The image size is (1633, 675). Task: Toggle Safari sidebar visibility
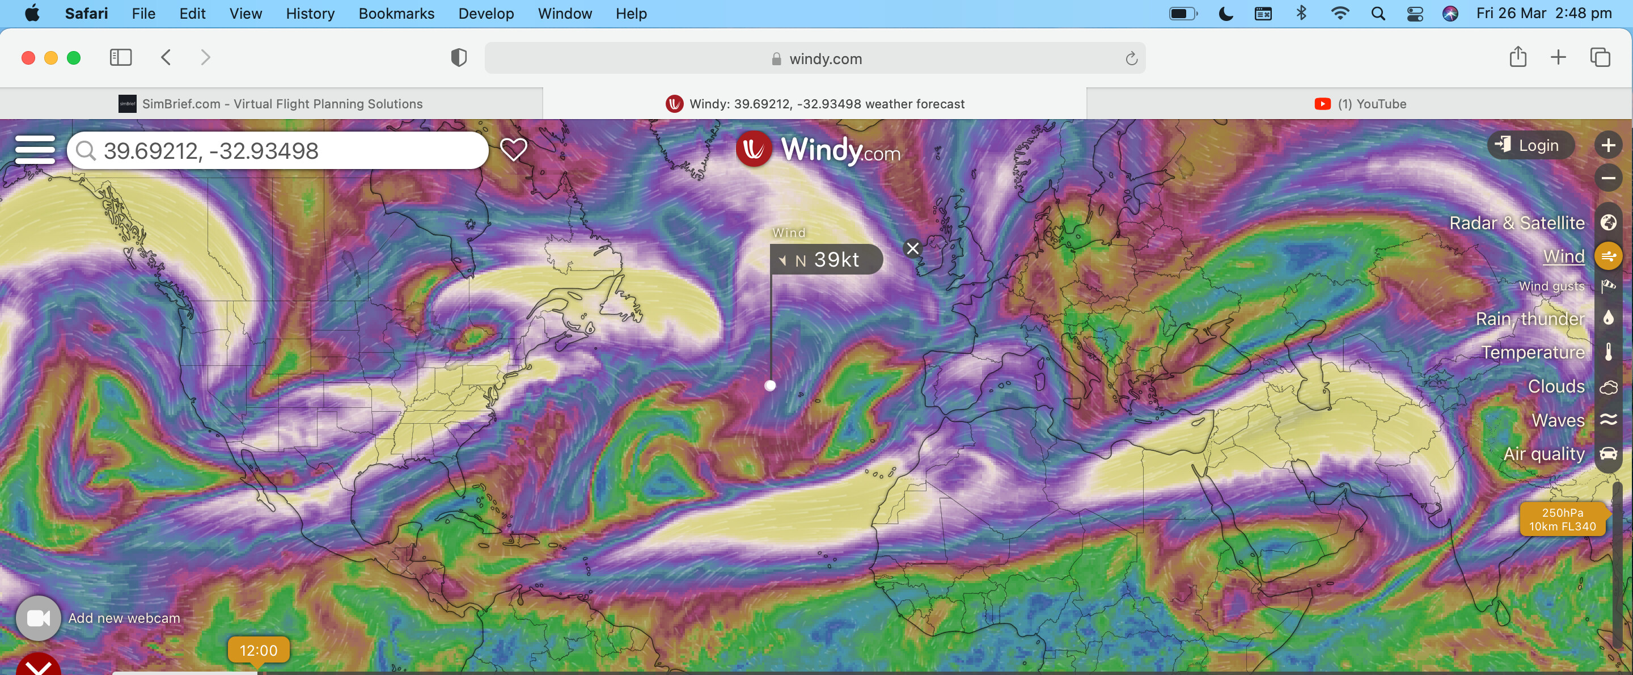point(120,58)
